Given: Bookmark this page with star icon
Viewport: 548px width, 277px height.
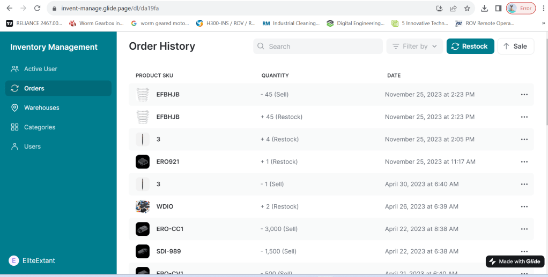Looking at the screenshot, I should point(467,8).
